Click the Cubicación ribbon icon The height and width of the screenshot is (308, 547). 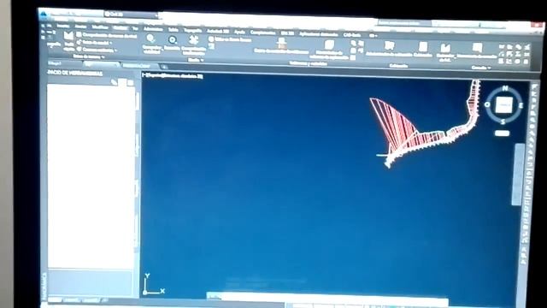423,47
